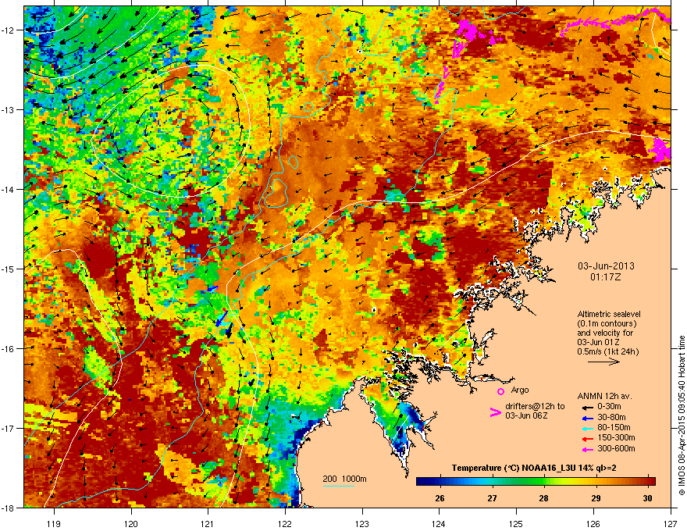
Task: Click the '0-30m' depth label
Action: click(609, 407)
